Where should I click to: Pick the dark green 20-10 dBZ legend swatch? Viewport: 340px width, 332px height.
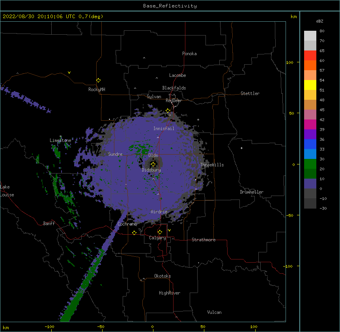(x=310, y=174)
